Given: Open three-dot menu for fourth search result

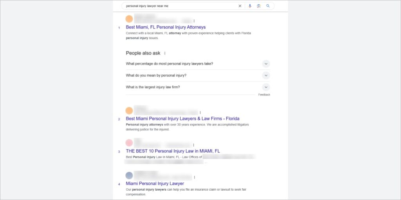Looking at the screenshot, I should click(194, 177).
